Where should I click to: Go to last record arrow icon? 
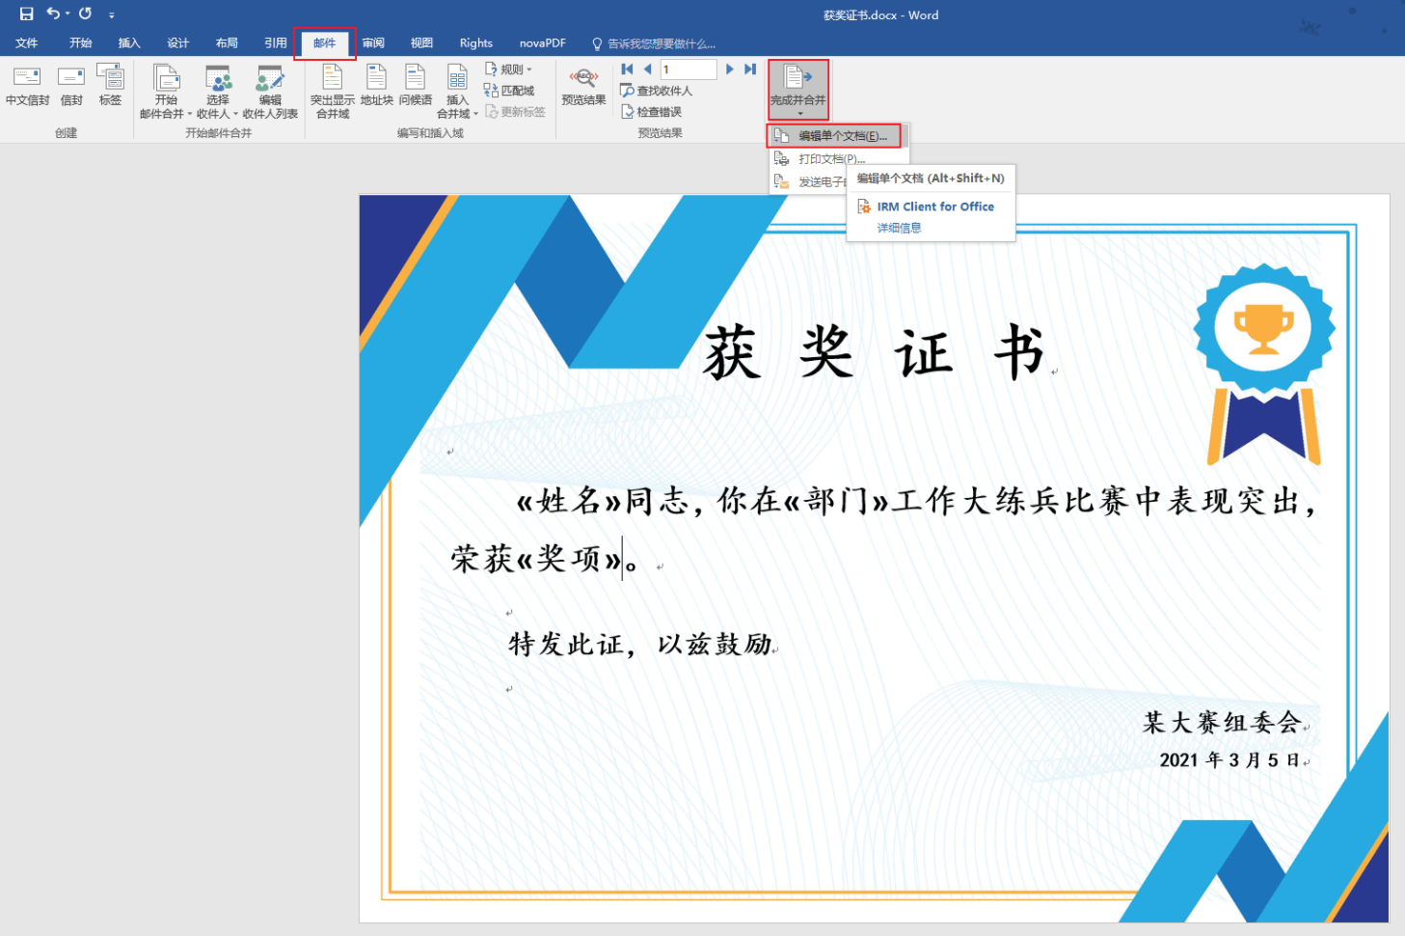tap(750, 69)
